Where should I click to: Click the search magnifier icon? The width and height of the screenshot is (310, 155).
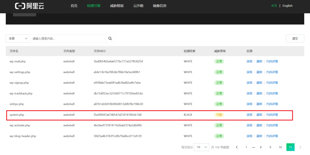pyautogui.click(x=110, y=38)
